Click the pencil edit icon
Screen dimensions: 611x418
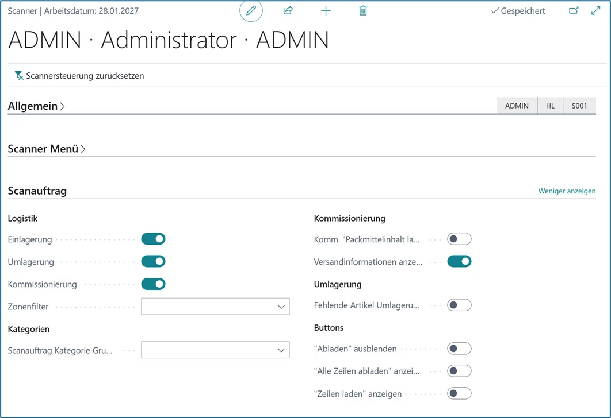pos(251,11)
